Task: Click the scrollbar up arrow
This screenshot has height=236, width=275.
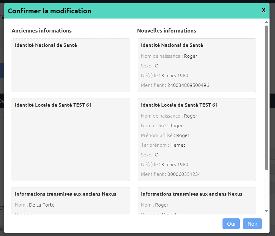Action: [x=267, y=22]
